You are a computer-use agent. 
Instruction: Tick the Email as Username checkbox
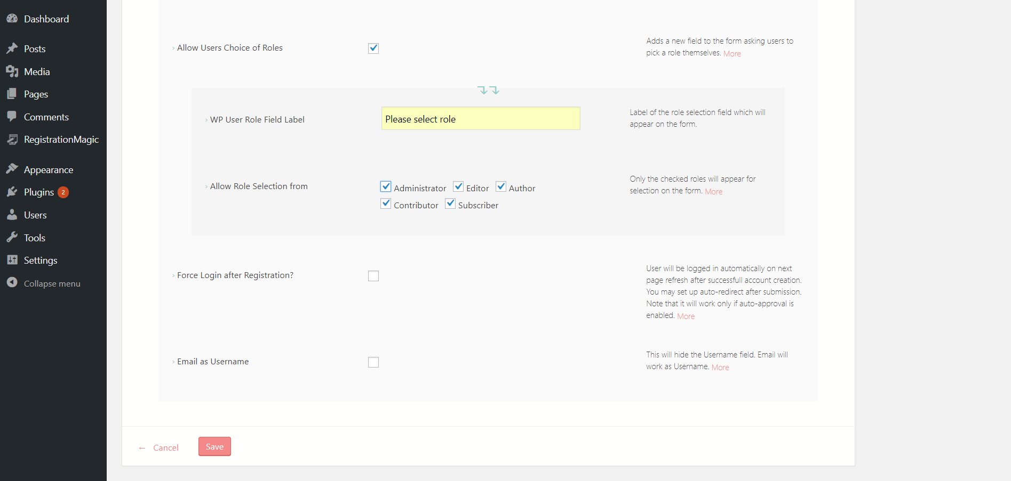tap(373, 362)
